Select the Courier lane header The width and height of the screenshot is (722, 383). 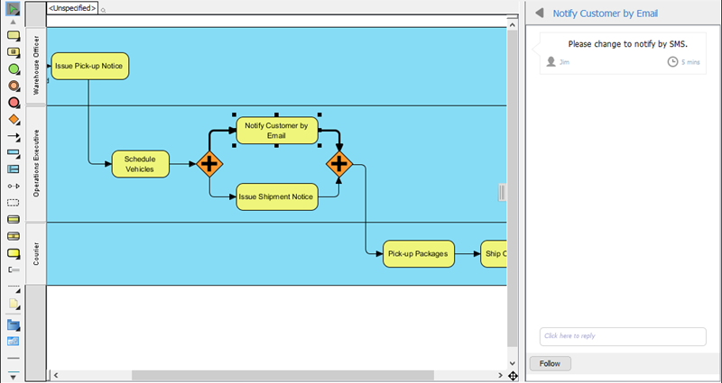point(37,254)
